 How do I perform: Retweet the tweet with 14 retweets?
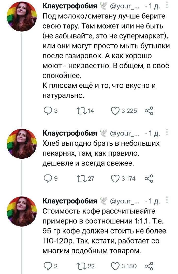81,111
